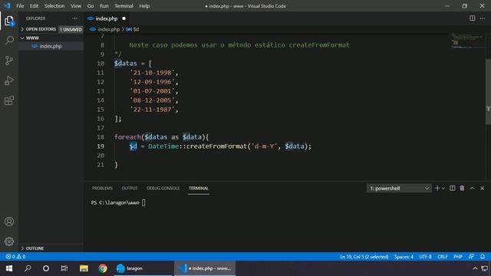Open File Explorer from taskbar
491x276 pixels.
coord(84,268)
